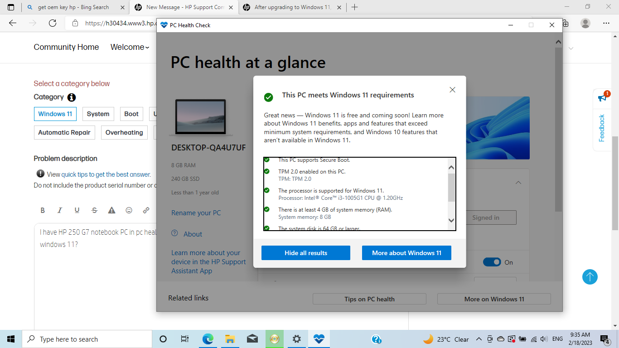
Task: Select the Boot category chip
Action: tap(131, 114)
